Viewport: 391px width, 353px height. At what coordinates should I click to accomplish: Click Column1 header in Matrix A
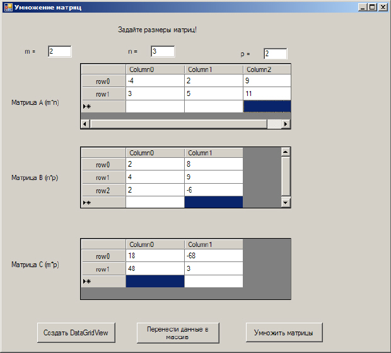pyautogui.click(x=214, y=69)
